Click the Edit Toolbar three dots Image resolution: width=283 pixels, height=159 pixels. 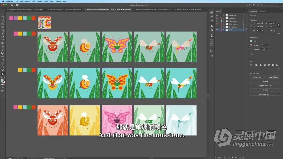[x=3, y=95]
